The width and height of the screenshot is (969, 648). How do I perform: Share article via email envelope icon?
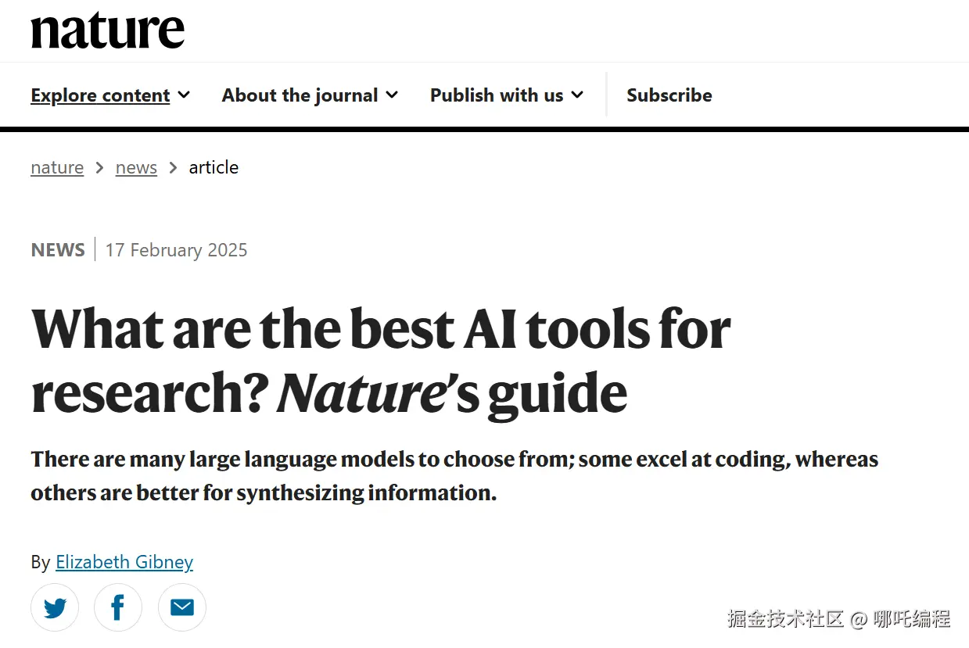[x=182, y=607]
